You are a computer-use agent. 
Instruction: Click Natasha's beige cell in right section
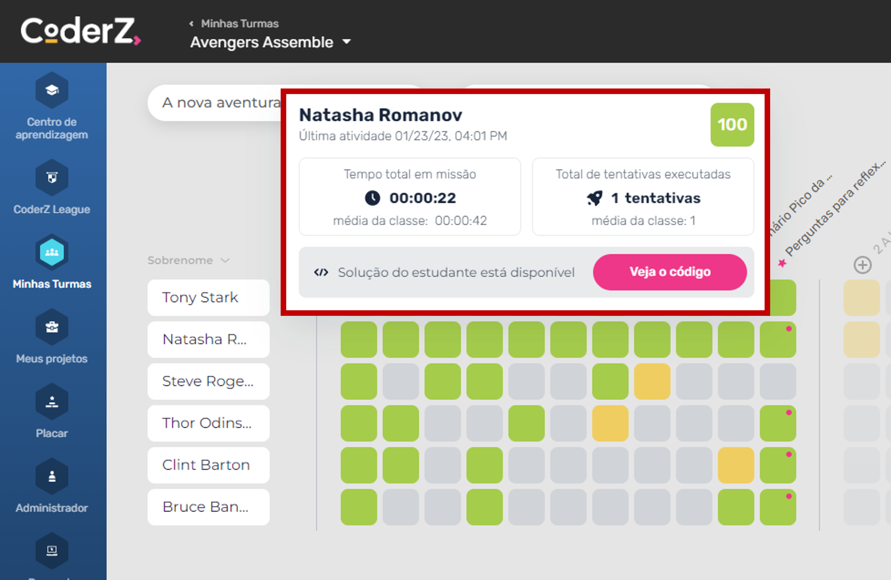[862, 339]
